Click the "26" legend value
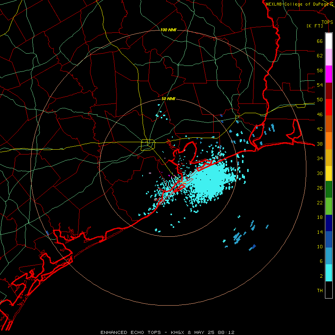This screenshot has width=335, height=335. coord(320,188)
